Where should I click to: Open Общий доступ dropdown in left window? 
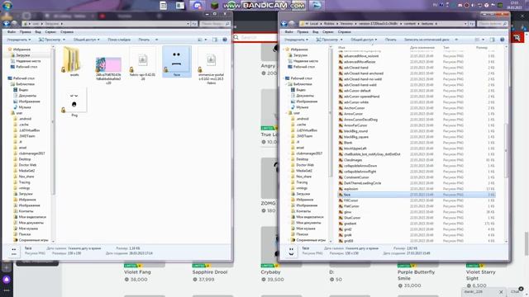pyautogui.click(x=86, y=40)
